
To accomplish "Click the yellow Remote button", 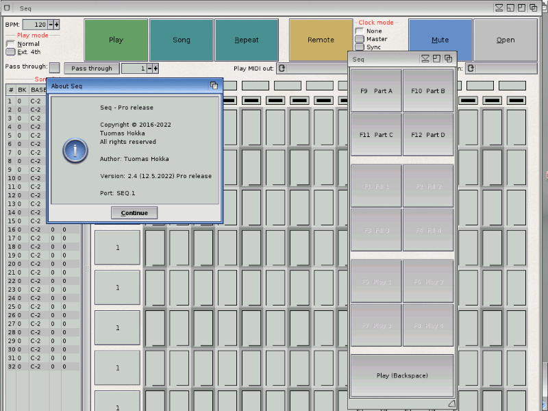I will click(x=321, y=40).
